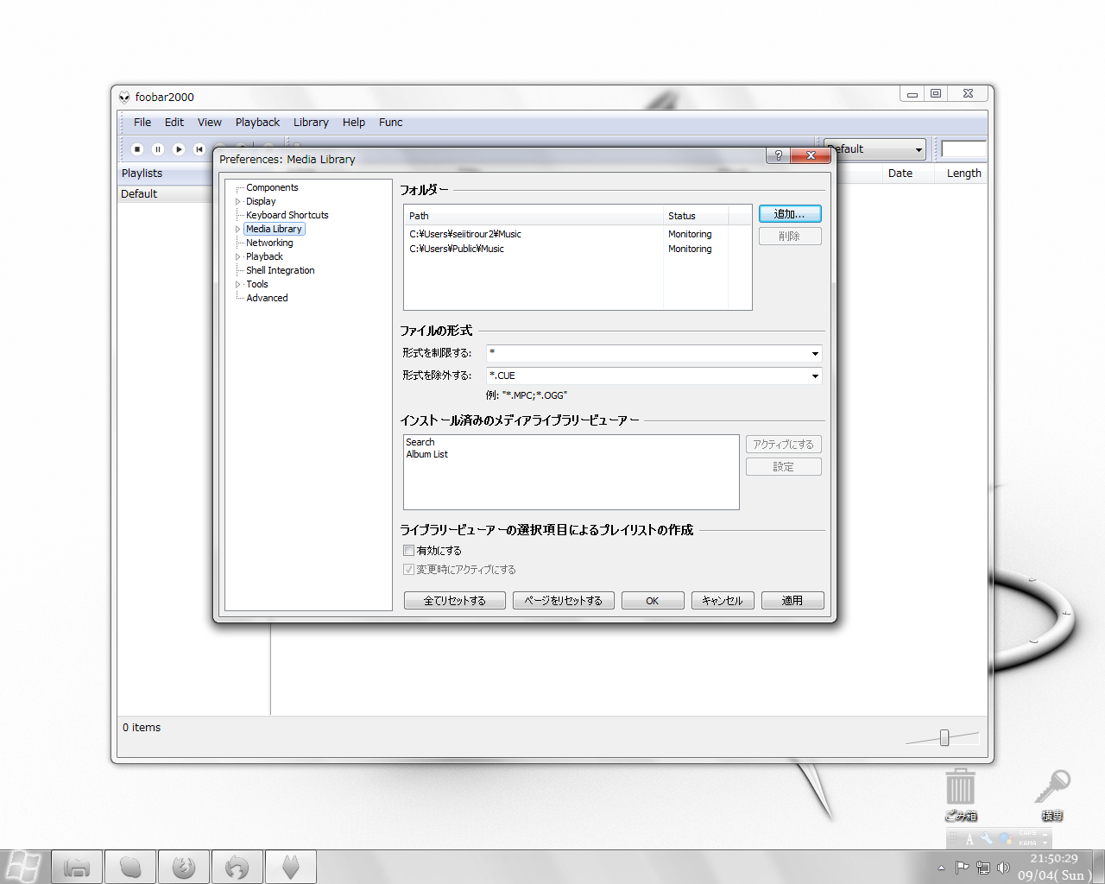Click the search input field in main toolbar

(963, 148)
